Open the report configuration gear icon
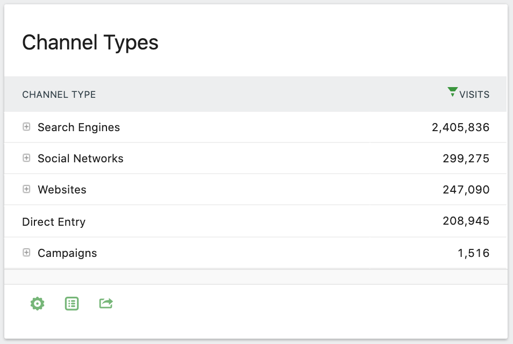The width and height of the screenshot is (513, 344). pos(37,303)
